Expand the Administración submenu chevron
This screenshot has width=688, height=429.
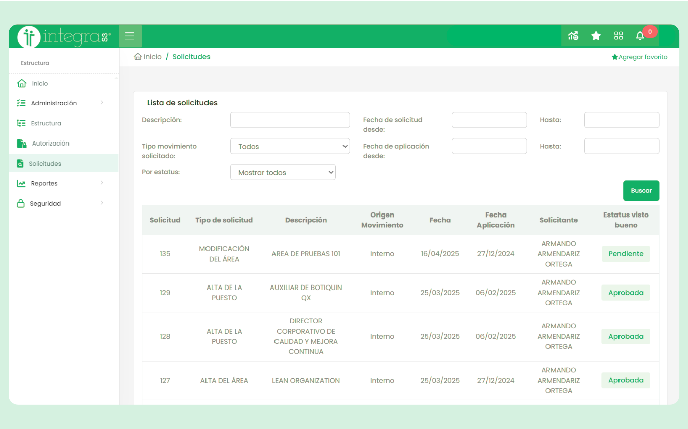point(102,102)
